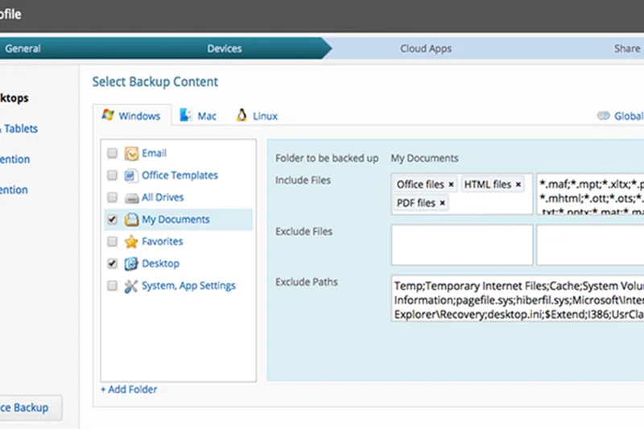
Task: Click the Office Templates document icon
Action: point(130,175)
